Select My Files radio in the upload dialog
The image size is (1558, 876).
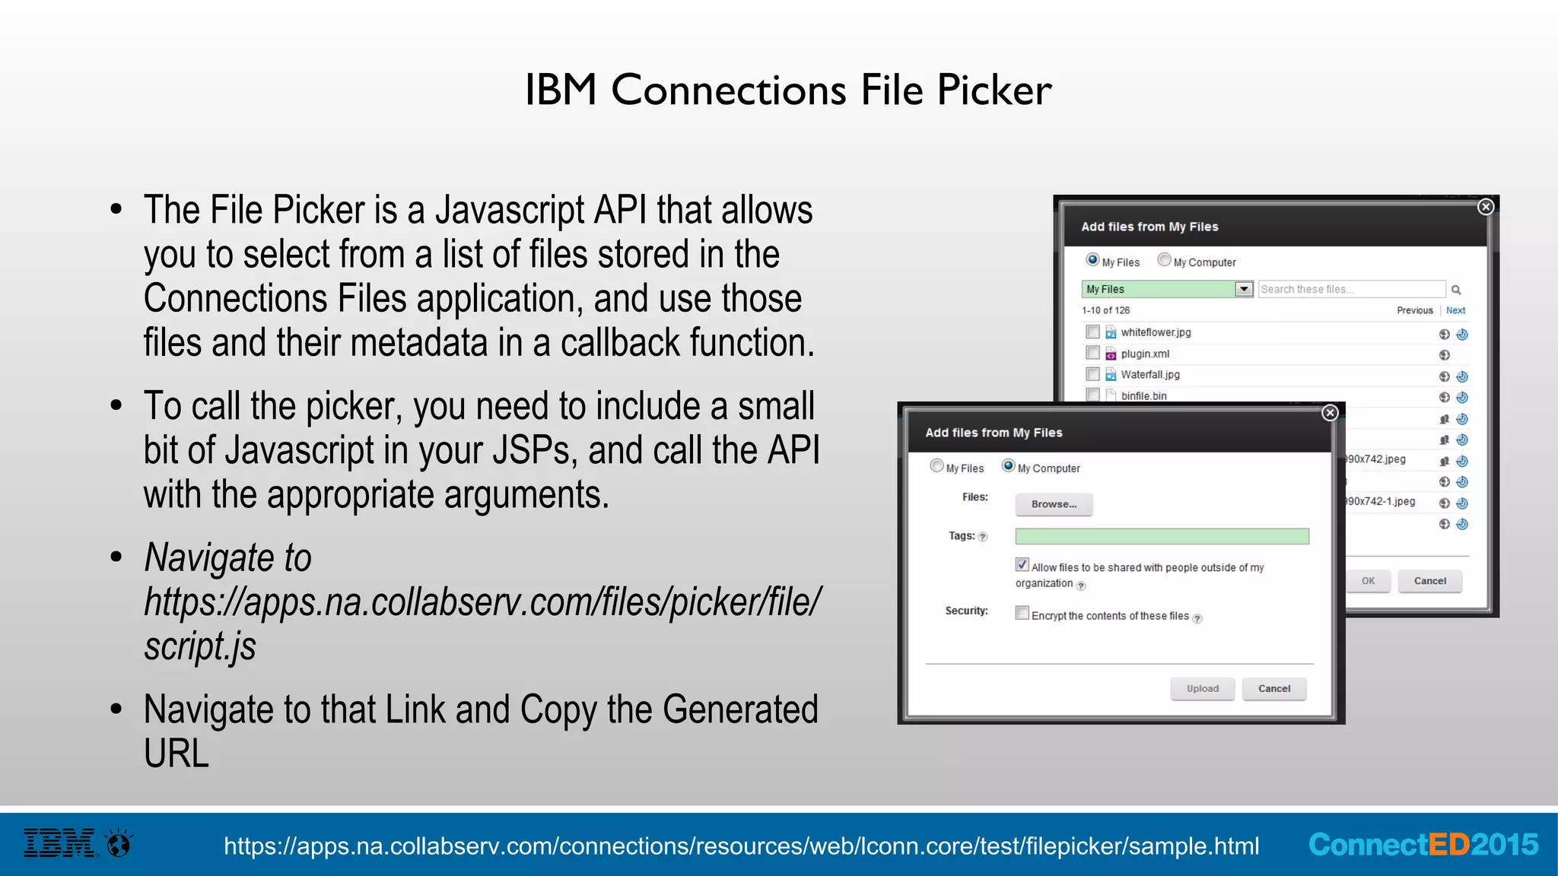coord(936,465)
